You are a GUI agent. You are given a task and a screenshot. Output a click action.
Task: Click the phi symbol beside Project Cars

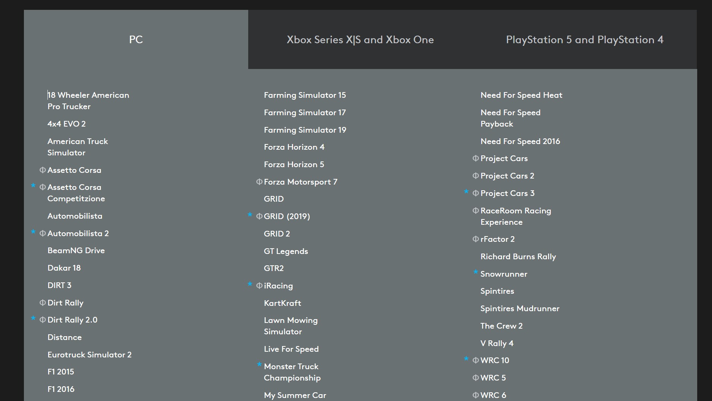(x=476, y=158)
